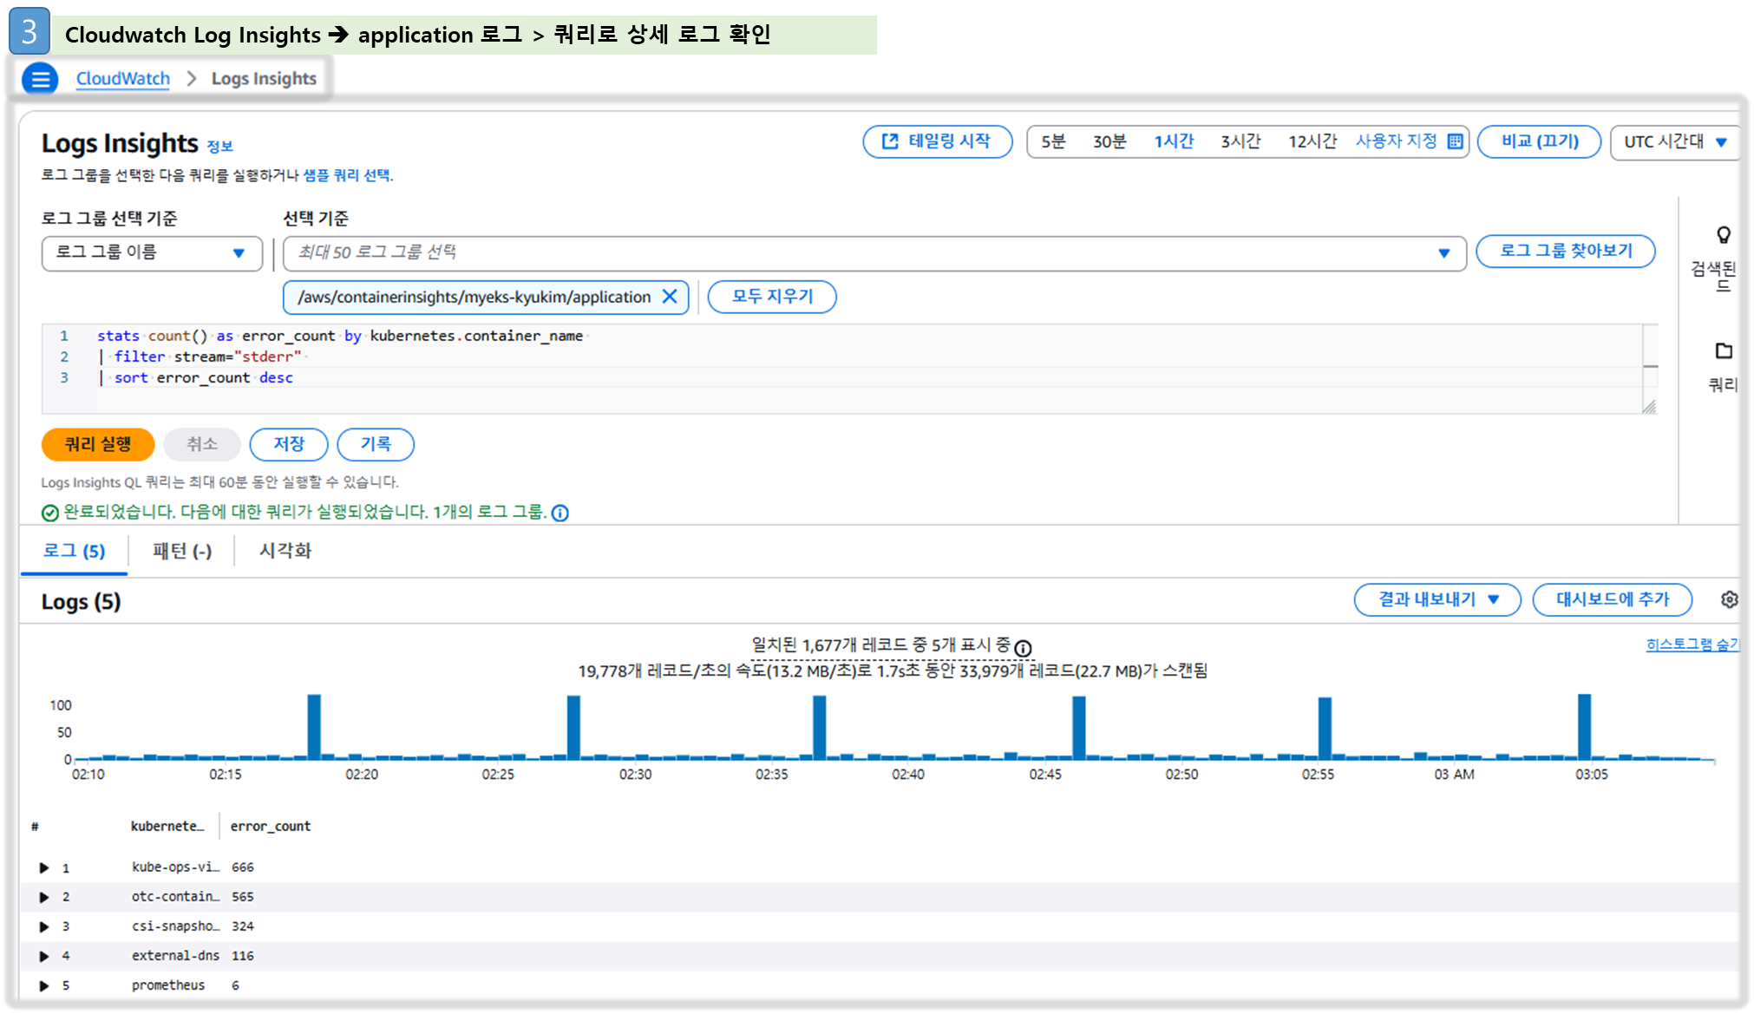Click info icon next to matched records
Screen dimensions: 1754x1014
point(1023,648)
